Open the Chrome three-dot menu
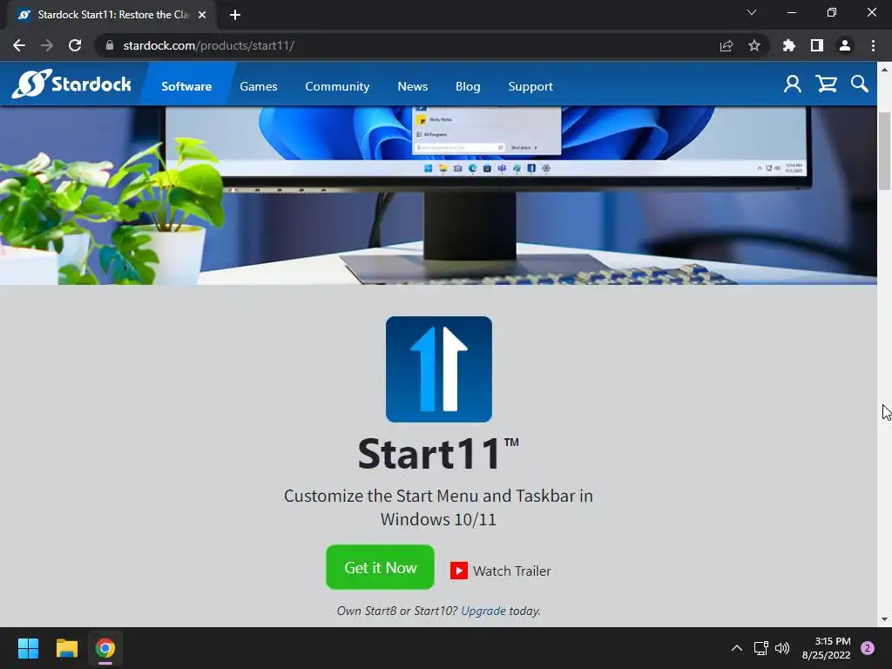The height and width of the screenshot is (669, 892). [873, 45]
